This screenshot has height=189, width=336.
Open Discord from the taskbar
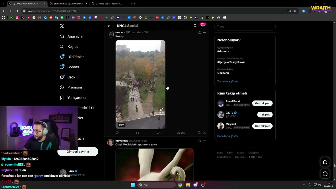(x=196, y=185)
